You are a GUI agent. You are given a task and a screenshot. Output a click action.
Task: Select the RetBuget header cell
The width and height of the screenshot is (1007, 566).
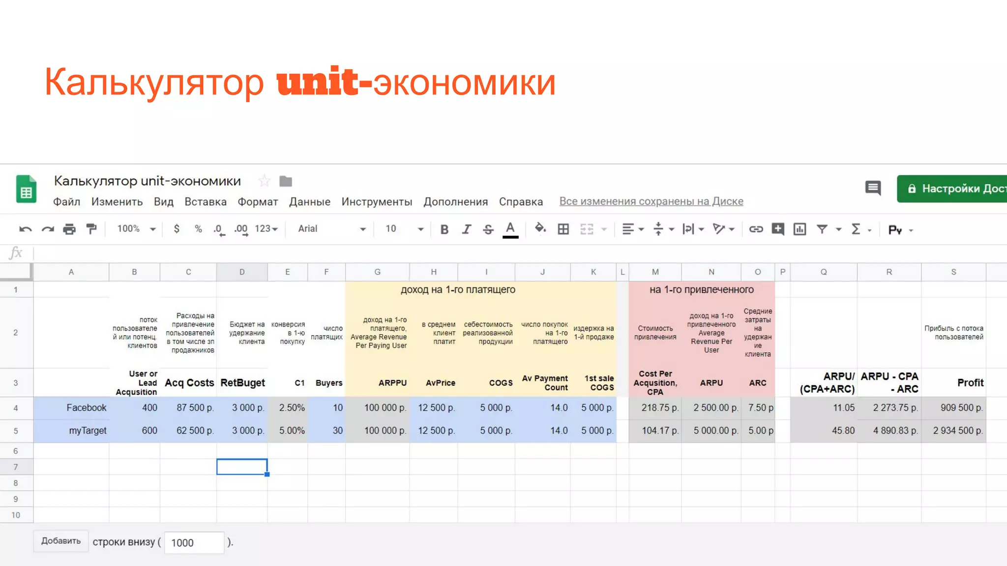242,383
